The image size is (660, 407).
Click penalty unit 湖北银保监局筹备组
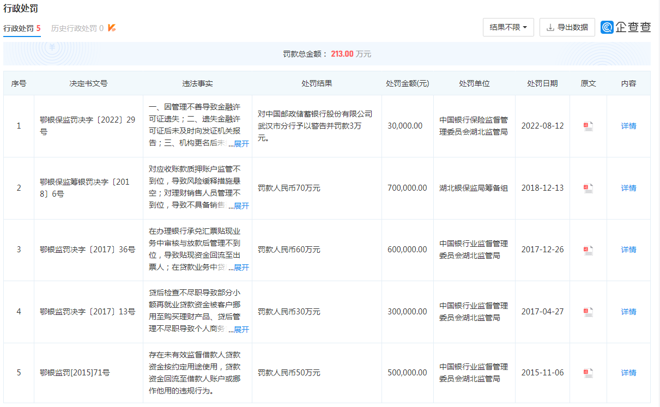pos(474,189)
